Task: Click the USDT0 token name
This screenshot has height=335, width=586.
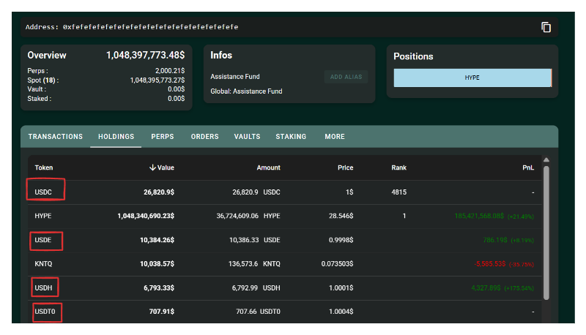Action: point(45,312)
